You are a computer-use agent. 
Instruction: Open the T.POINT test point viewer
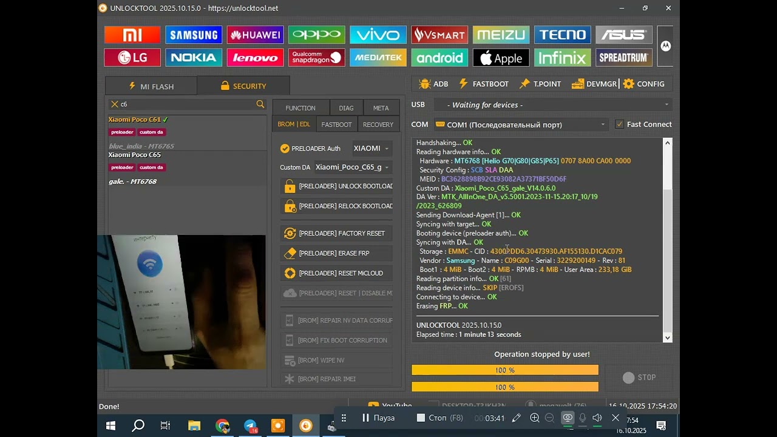click(x=540, y=84)
